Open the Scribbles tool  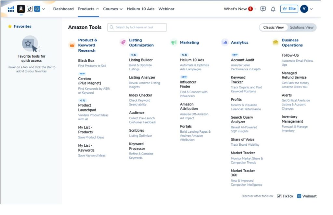pos(136,130)
